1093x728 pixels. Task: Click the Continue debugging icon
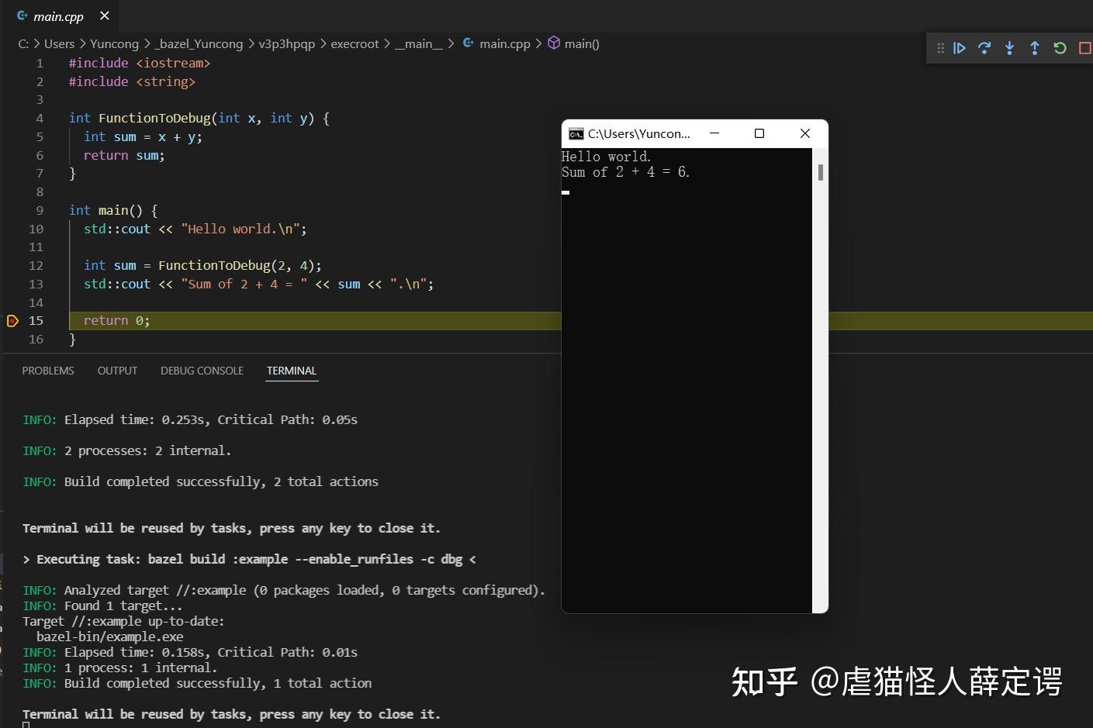(x=960, y=47)
